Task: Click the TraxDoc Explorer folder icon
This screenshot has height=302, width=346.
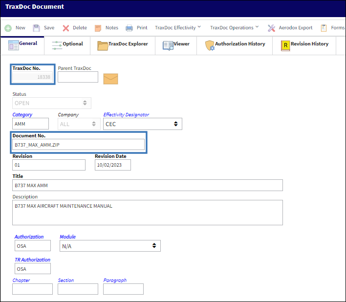Action: pos(103,45)
